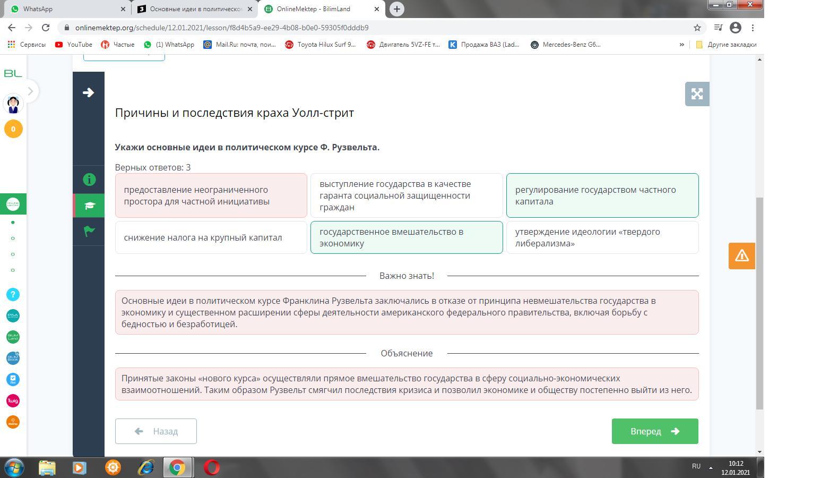
Task: Open the green OnlineMektep circle in sidebar
Action: click(x=13, y=204)
